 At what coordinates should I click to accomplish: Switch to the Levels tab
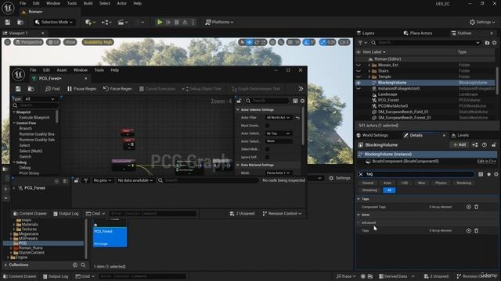coord(460,135)
